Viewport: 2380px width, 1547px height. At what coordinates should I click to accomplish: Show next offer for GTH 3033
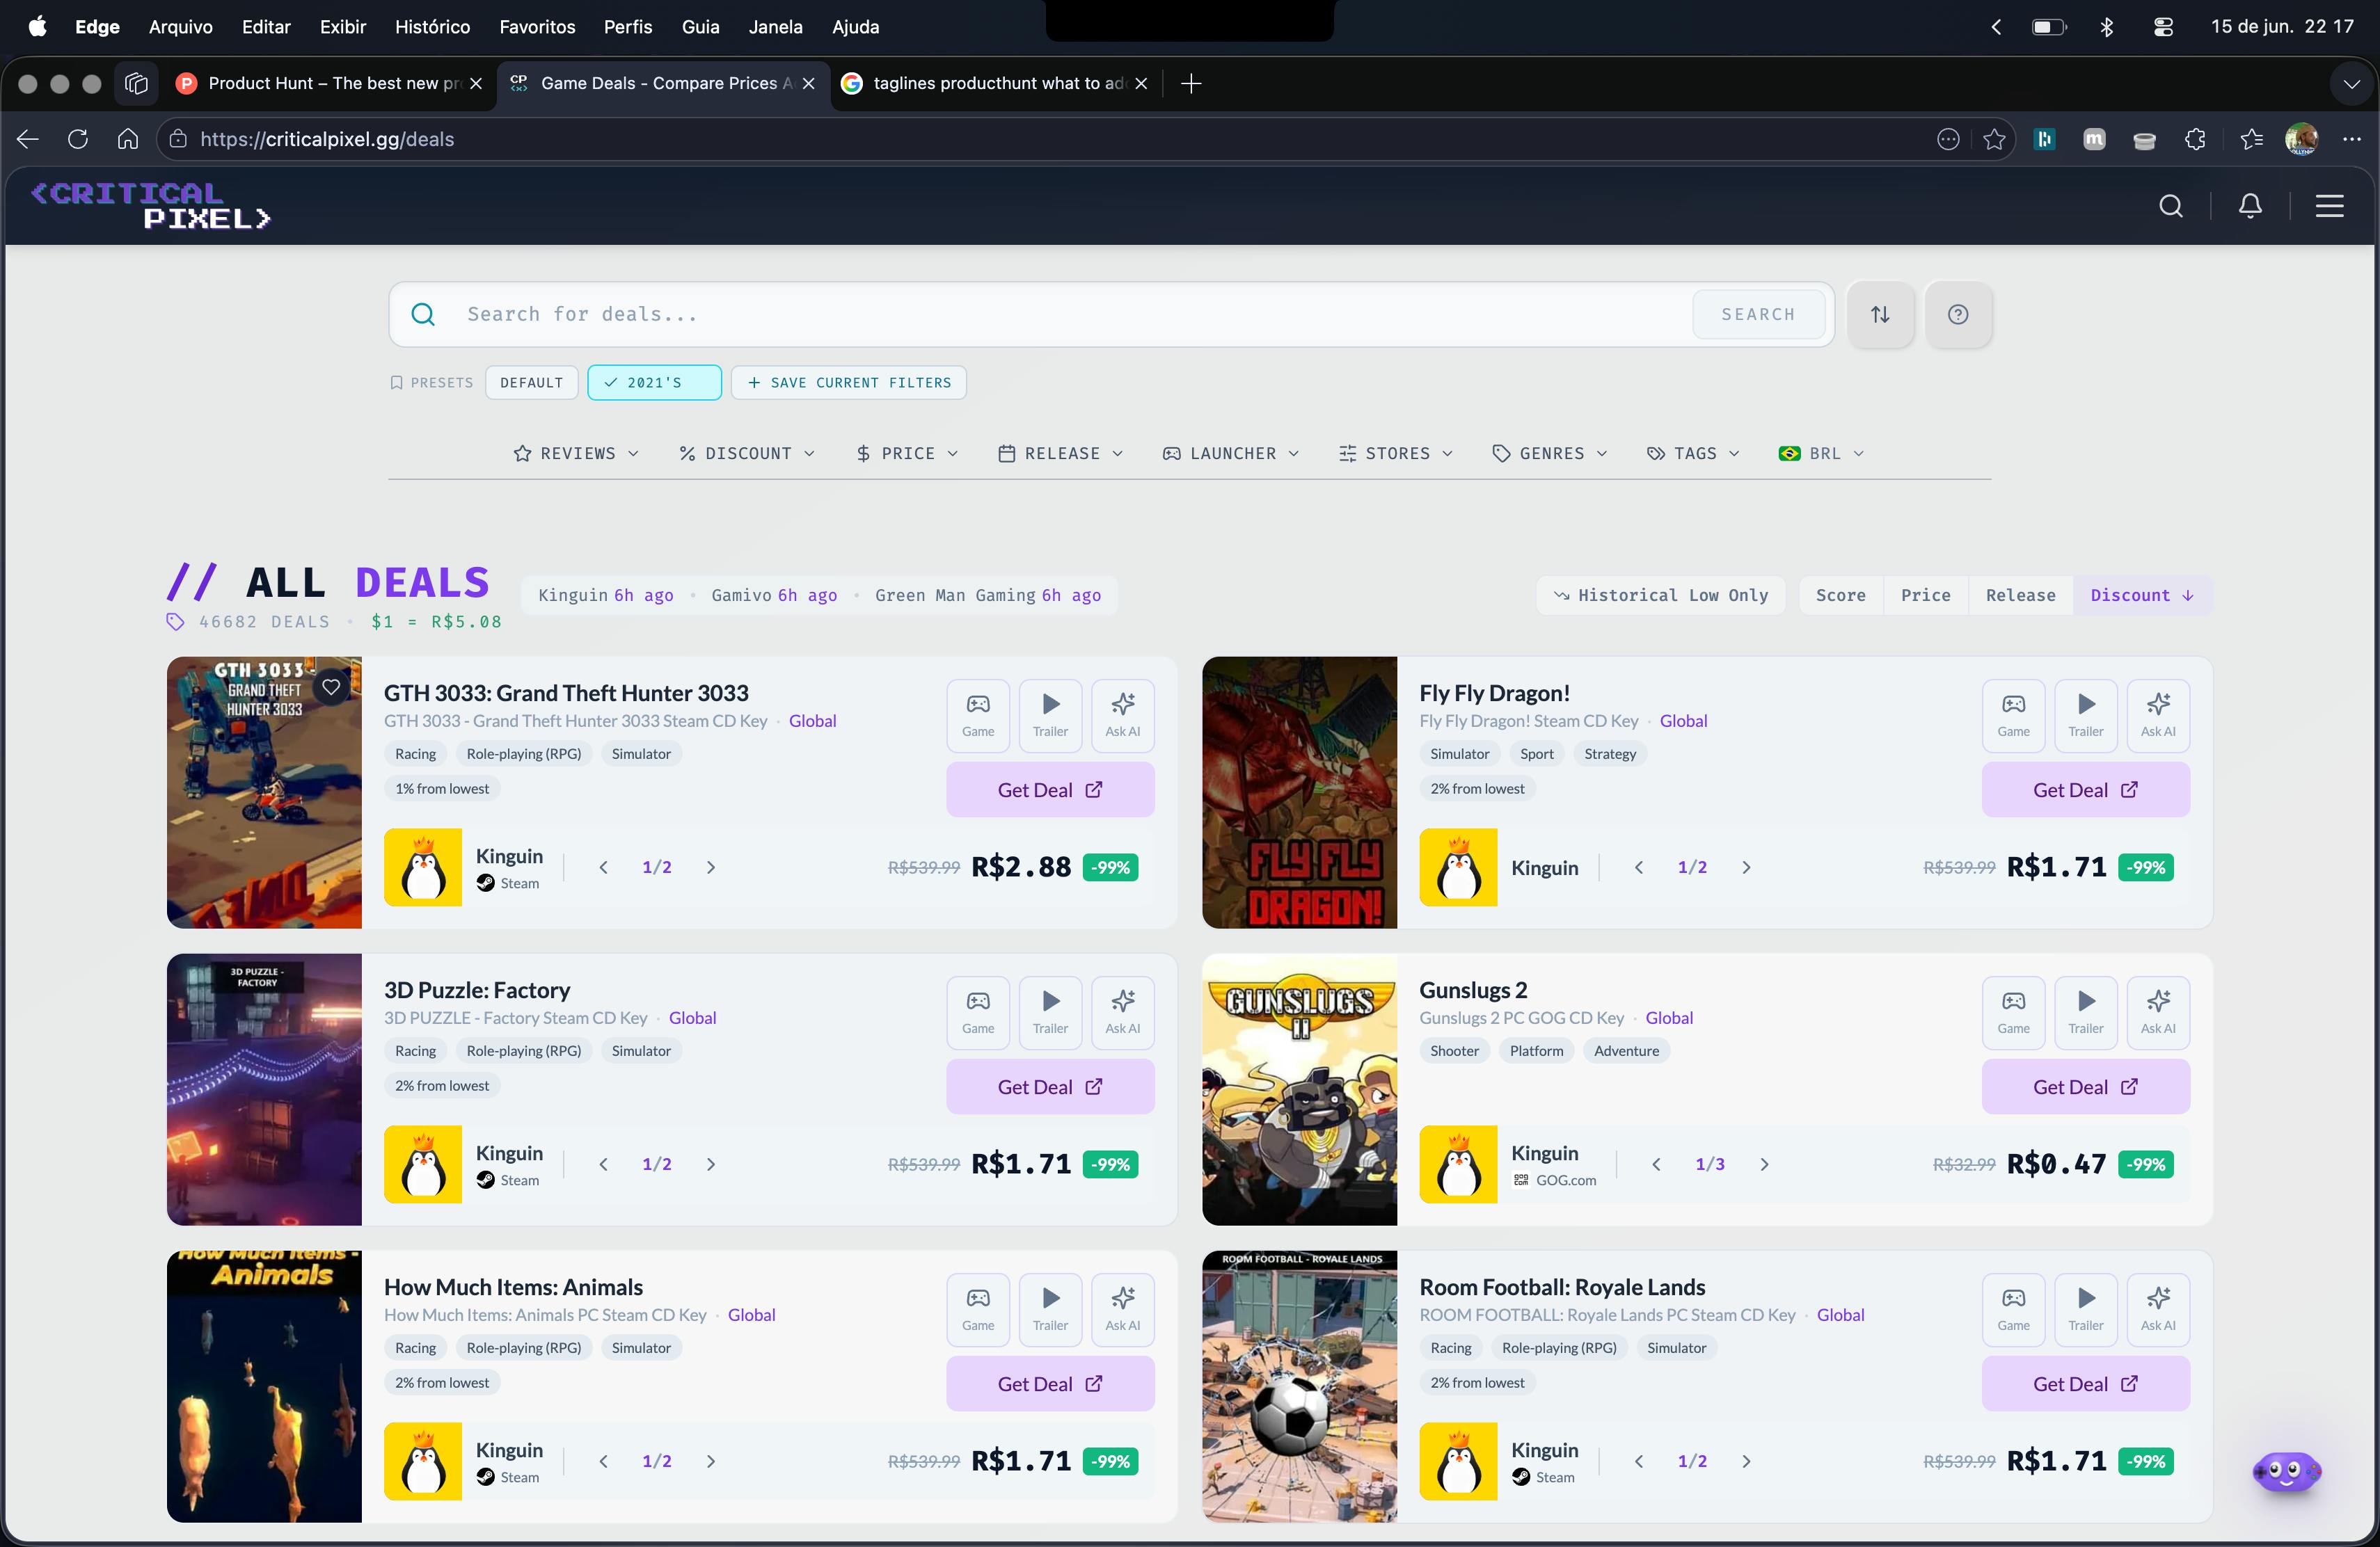point(710,867)
